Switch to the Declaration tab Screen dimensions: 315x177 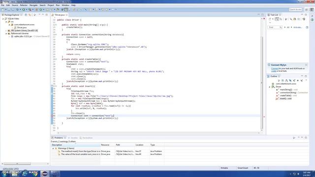(86, 138)
